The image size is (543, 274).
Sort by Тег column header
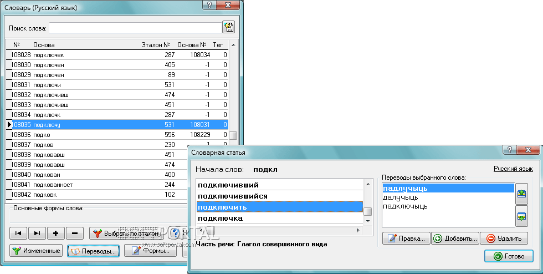pyautogui.click(x=218, y=45)
